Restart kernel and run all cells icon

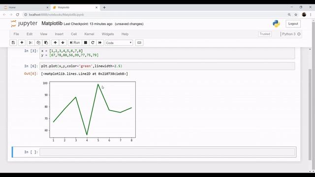tap(100, 43)
